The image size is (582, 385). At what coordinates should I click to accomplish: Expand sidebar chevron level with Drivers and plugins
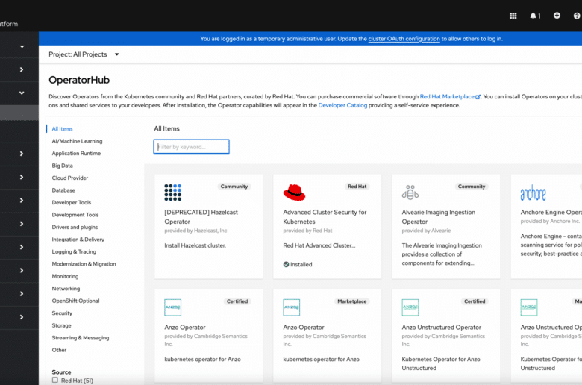pos(22,224)
